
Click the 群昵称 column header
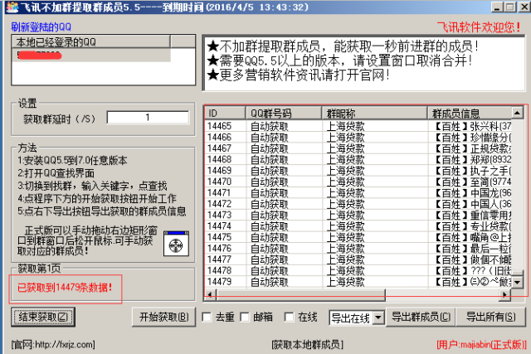374,113
